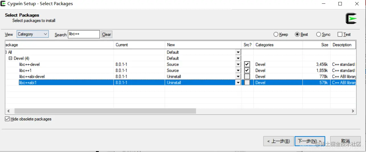This screenshot has height=152, width=366.
Task: Click the Categories column header
Action: [x=278, y=45]
